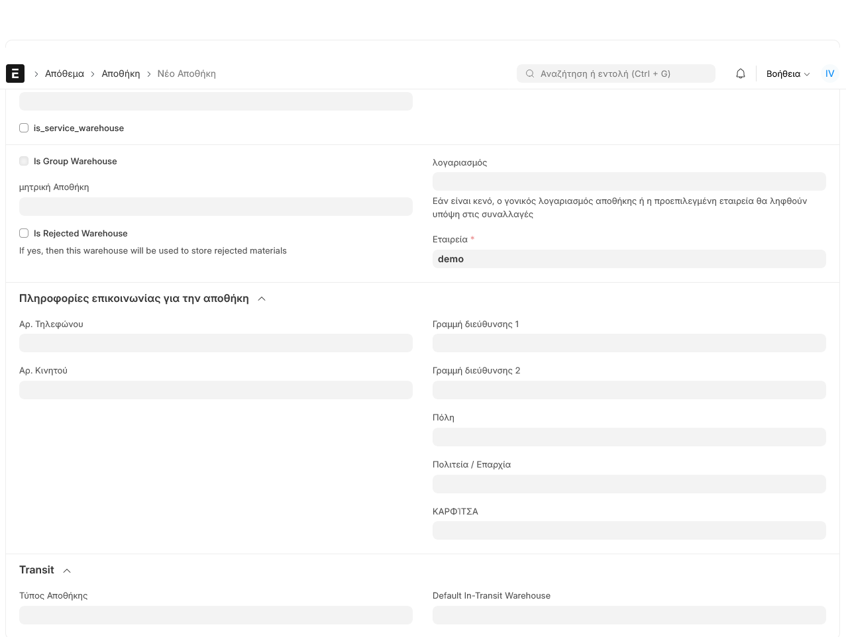Collapse the Πληροφορίες επικοινωνίας section

[262, 299]
